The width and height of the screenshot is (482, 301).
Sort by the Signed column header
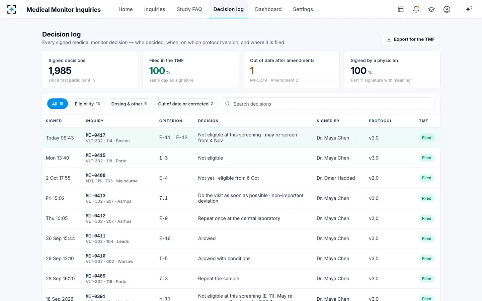[x=54, y=121]
